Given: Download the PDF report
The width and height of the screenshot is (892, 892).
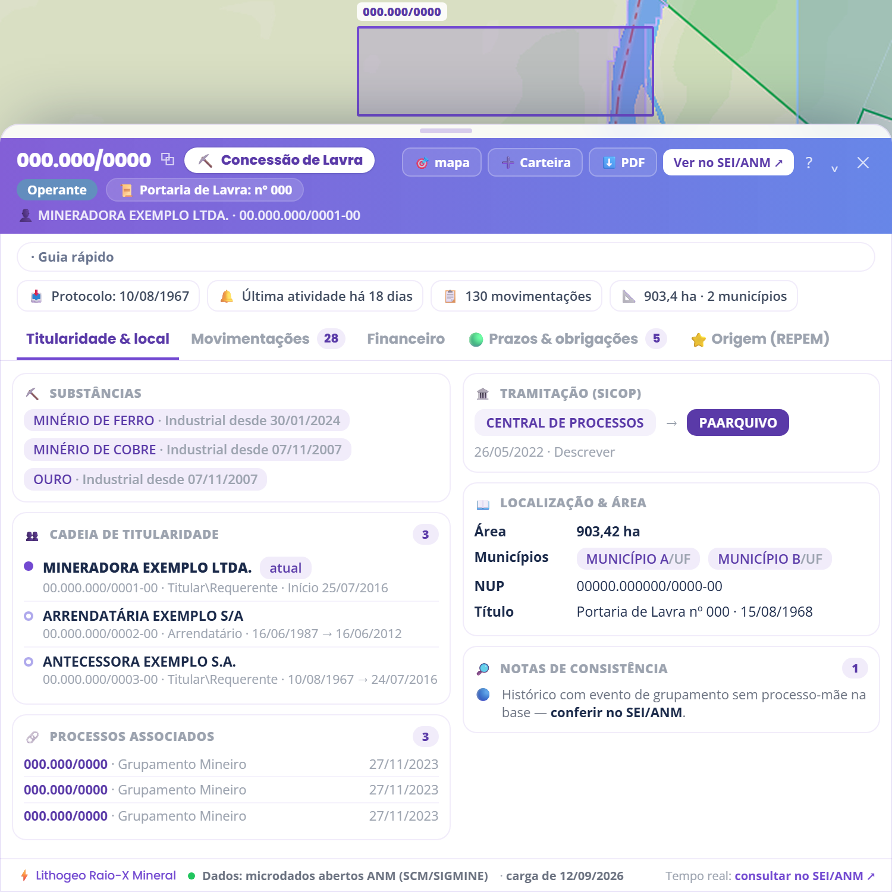Looking at the screenshot, I should [x=623, y=162].
